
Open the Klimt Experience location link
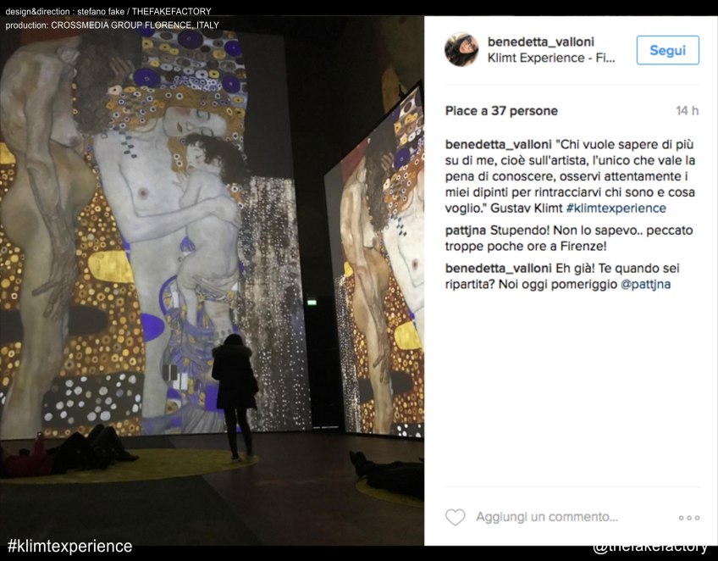[x=551, y=58]
